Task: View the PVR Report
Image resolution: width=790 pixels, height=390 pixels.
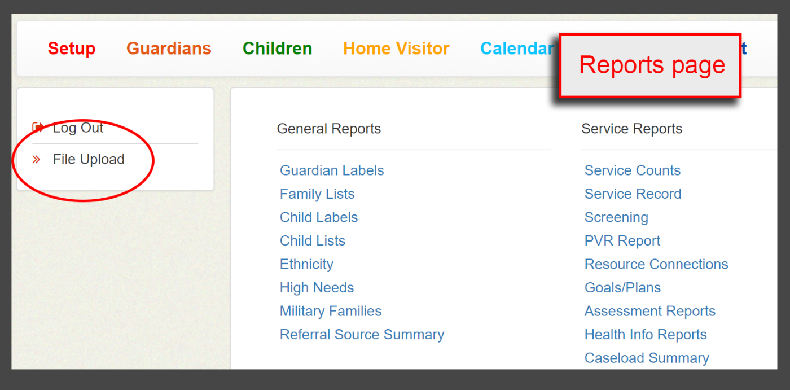Action: (622, 241)
